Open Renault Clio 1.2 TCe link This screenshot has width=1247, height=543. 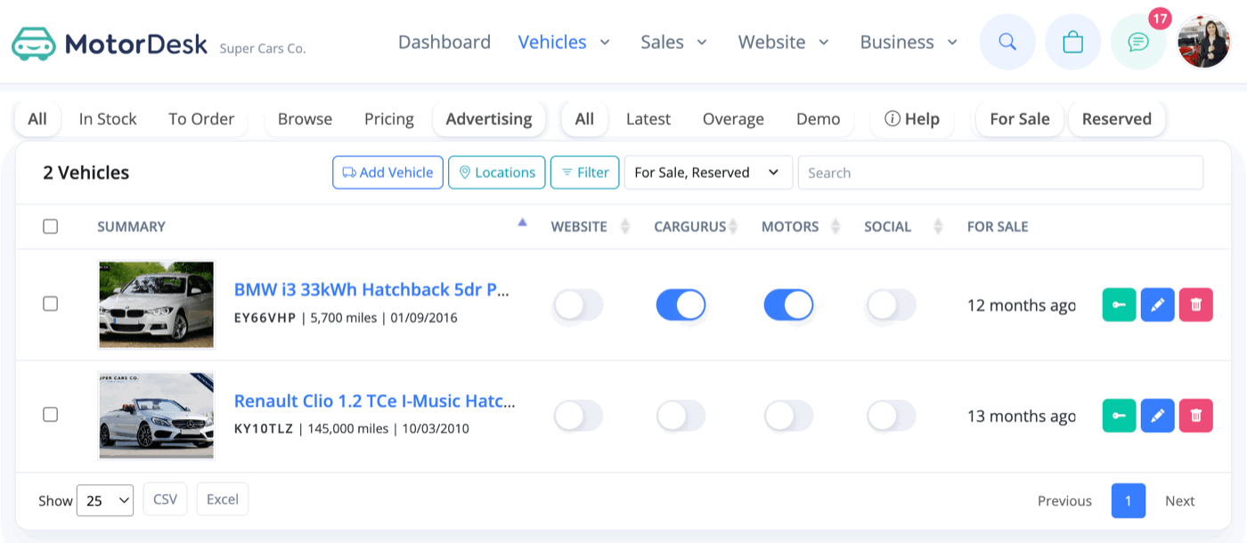pos(374,401)
